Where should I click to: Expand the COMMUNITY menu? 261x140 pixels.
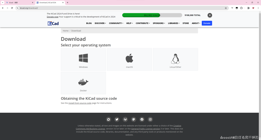coord(116,23)
